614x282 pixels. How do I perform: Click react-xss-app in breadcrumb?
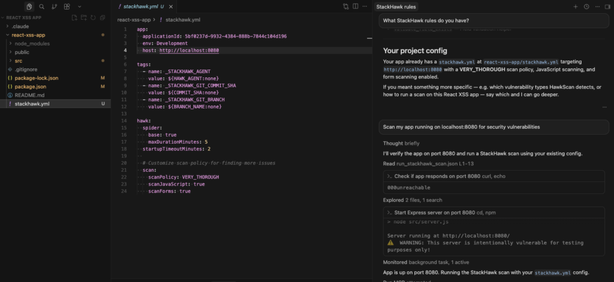134,20
